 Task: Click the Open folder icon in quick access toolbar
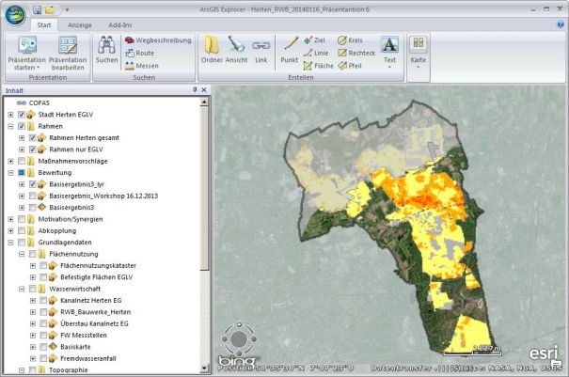point(50,9)
